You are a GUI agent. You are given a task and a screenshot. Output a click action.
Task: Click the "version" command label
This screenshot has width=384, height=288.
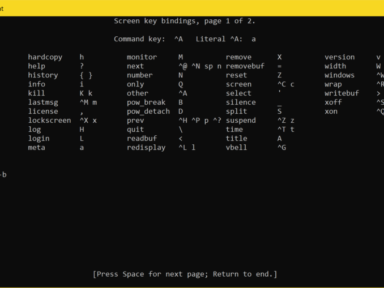(339, 57)
